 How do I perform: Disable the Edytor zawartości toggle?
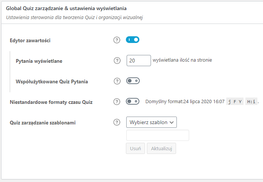(x=133, y=40)
